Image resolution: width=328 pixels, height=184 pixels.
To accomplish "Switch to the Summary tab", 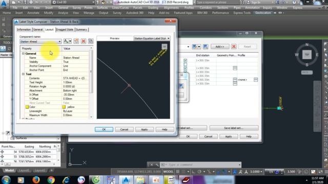I will (x=81, y=30).
